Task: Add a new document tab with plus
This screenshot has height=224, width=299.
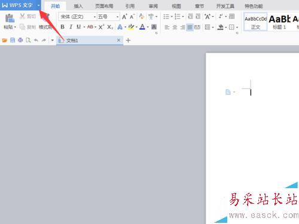Action: coord(128,41)
